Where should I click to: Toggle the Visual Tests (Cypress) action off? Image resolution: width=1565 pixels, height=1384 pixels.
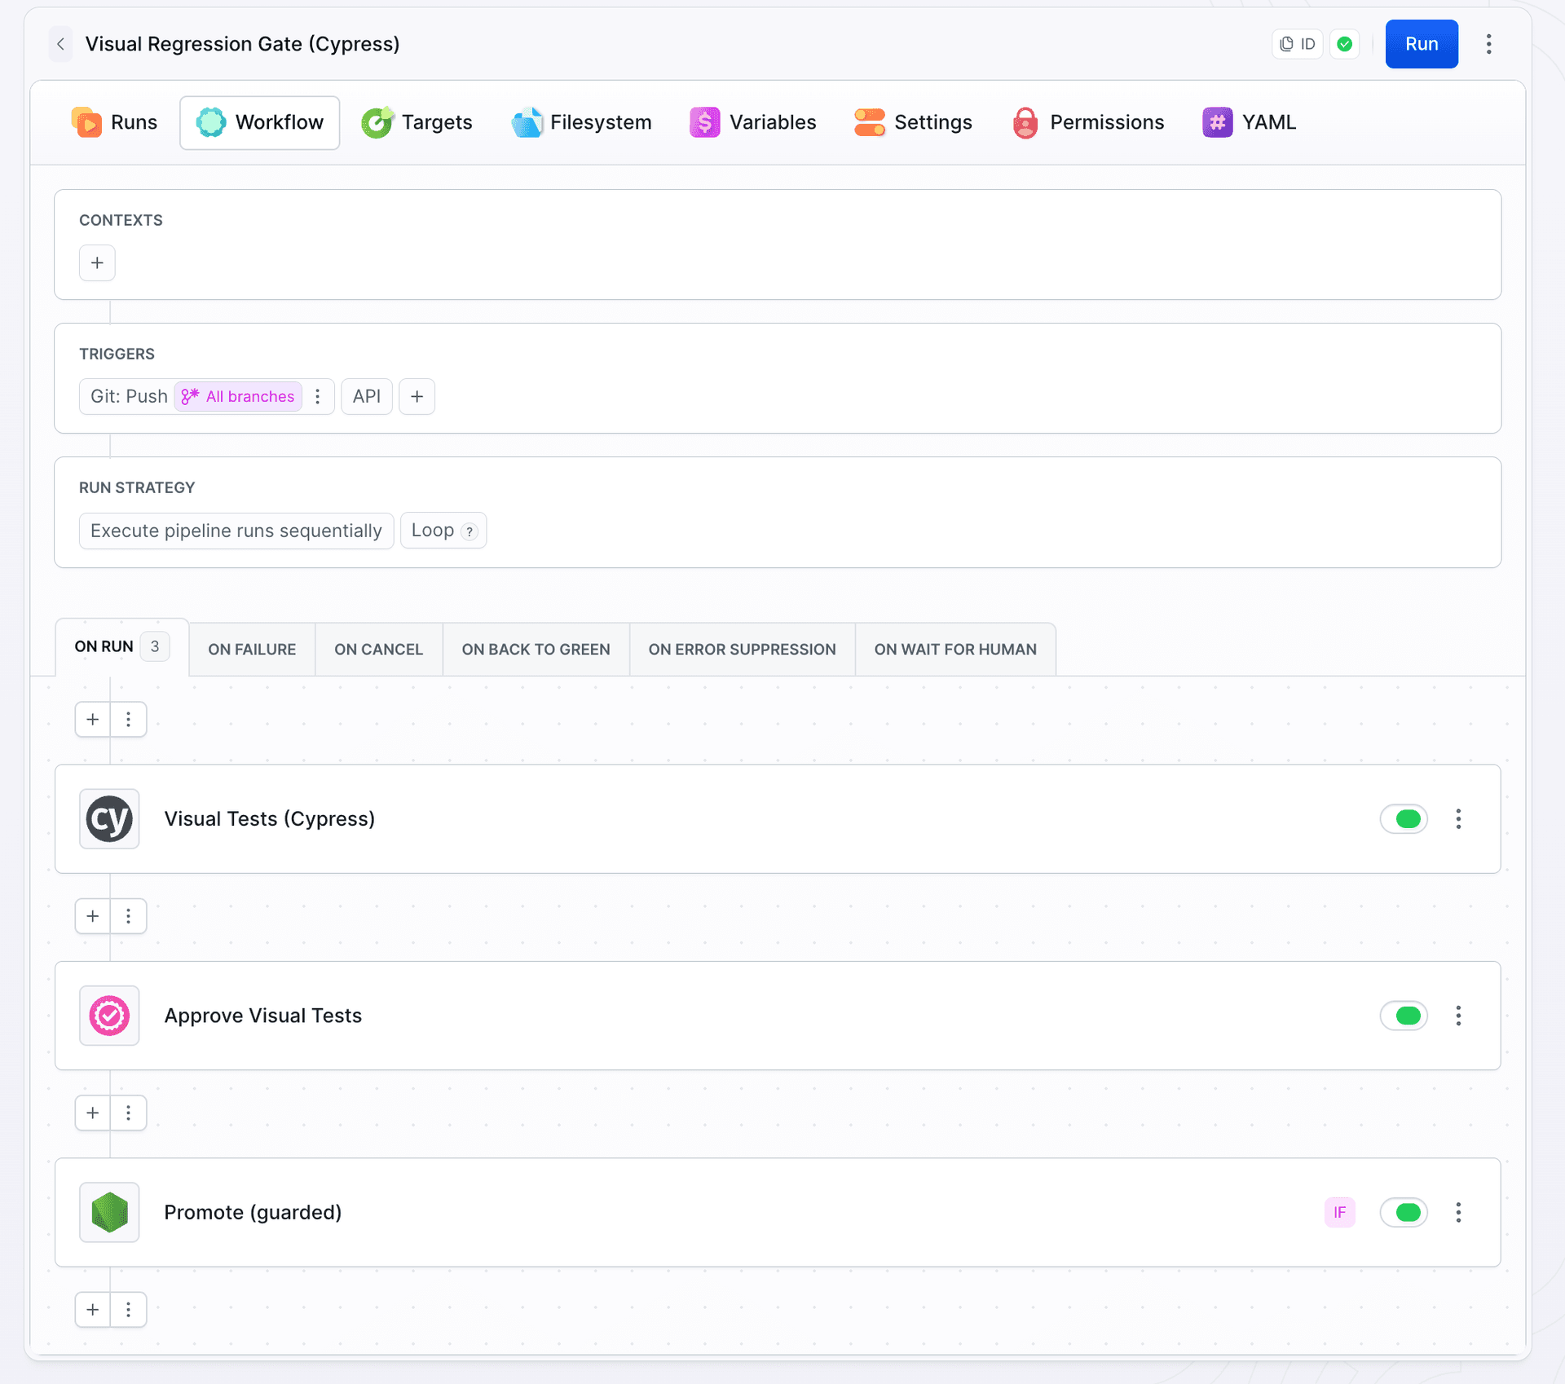1404,819
